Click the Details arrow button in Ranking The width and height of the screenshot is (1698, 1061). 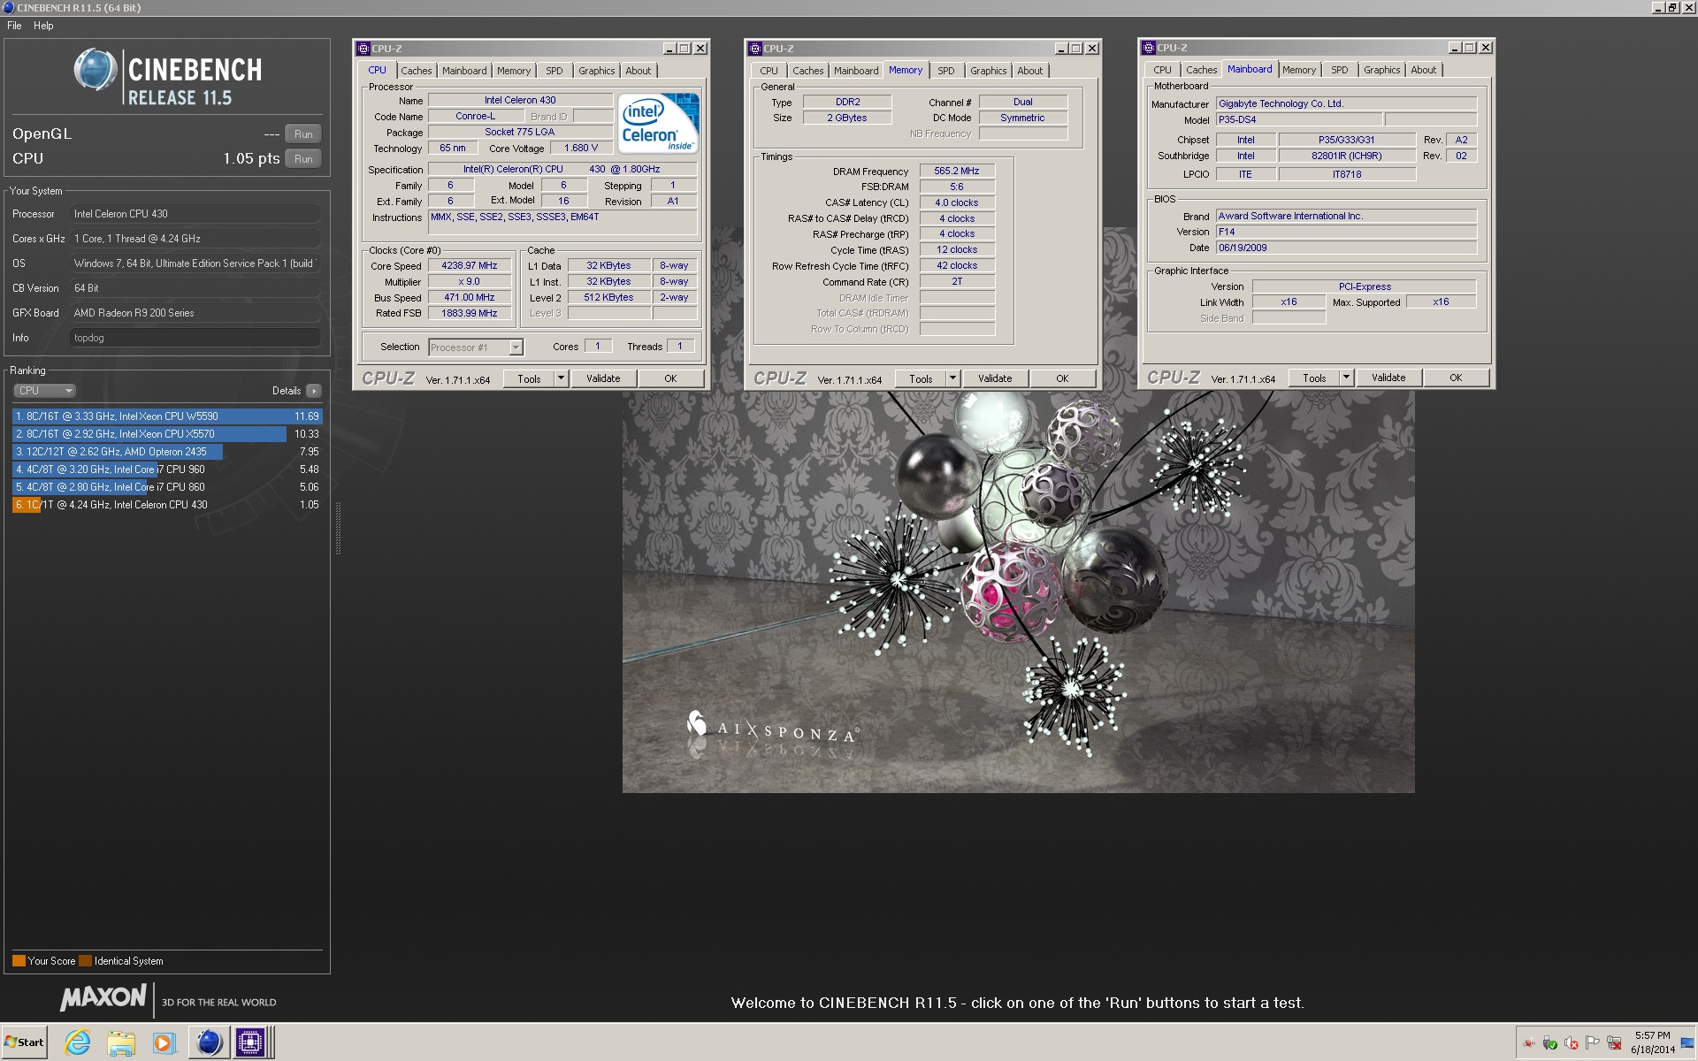tap(314, 391)
